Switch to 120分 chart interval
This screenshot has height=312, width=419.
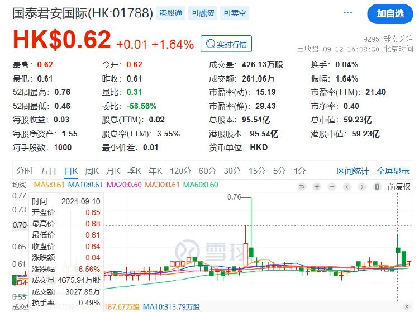pos(180,171)
